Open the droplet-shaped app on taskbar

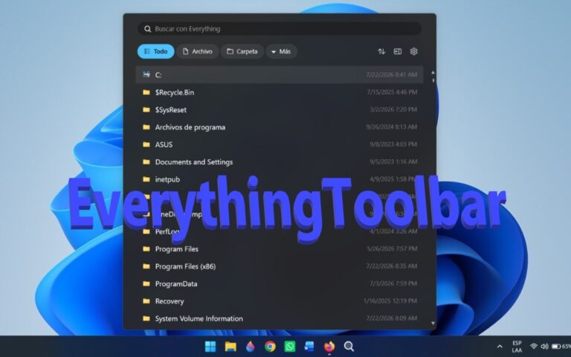[x=250, y=347]
